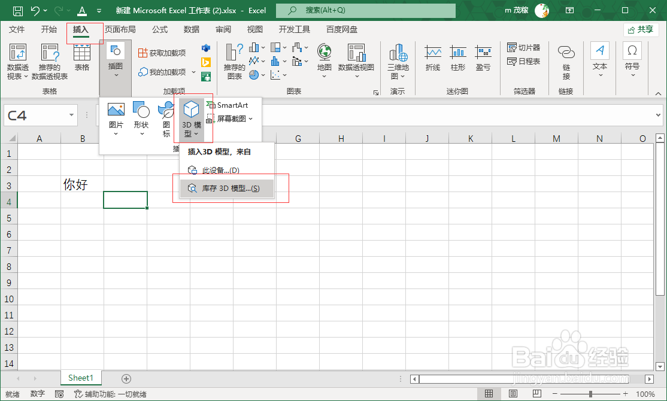Click the zoom out minus button
Viewport: 667px width, 401px height.
[x=554, y=394]
